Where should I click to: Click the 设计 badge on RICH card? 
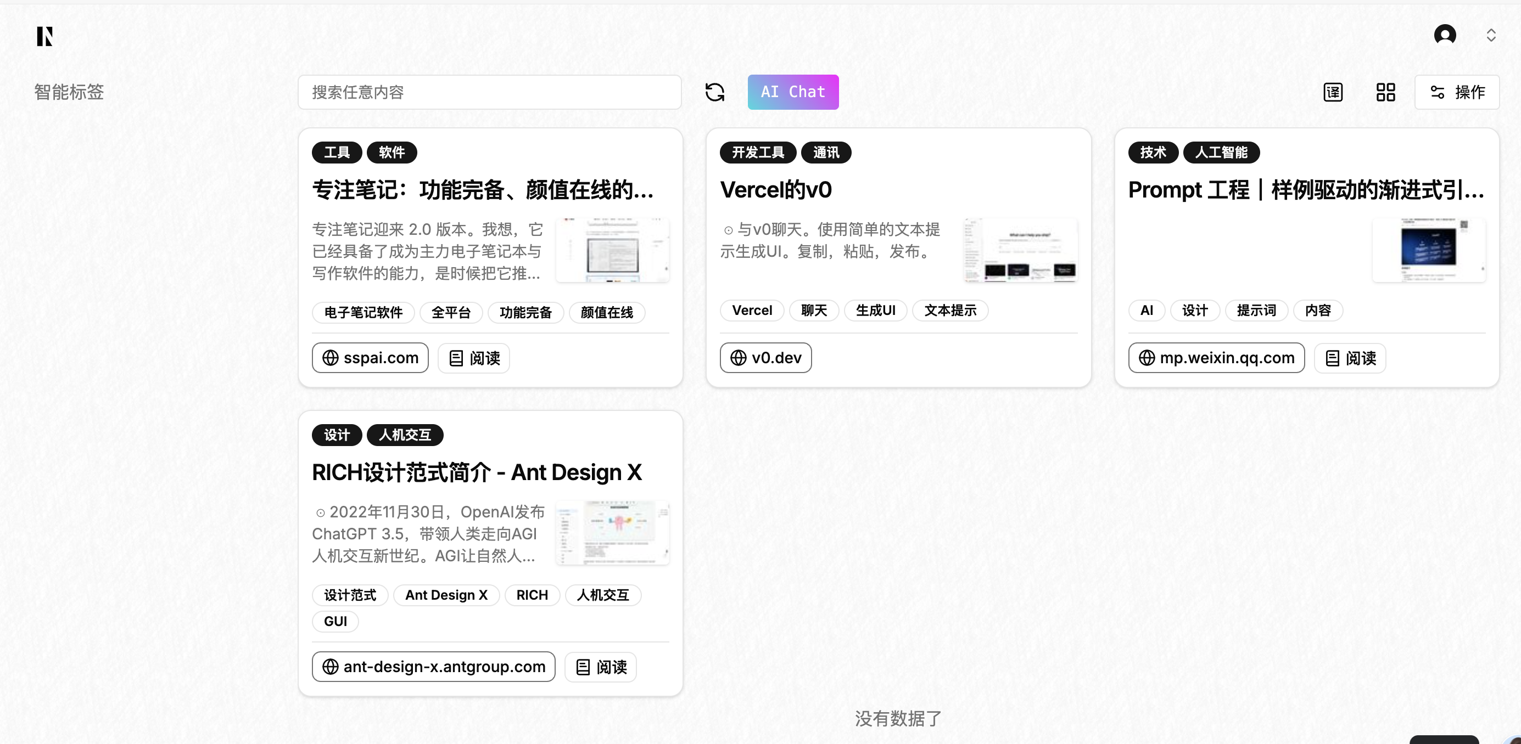[x=337, y=436]
